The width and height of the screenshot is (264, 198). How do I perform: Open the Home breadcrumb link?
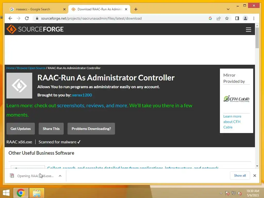[x=10, y=68]
